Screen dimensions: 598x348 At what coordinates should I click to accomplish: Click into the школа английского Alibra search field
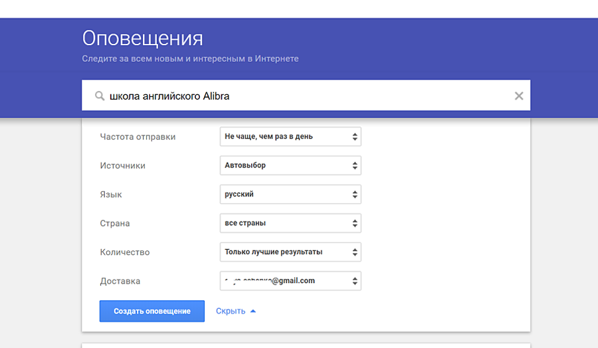click(x=299, y=96)
